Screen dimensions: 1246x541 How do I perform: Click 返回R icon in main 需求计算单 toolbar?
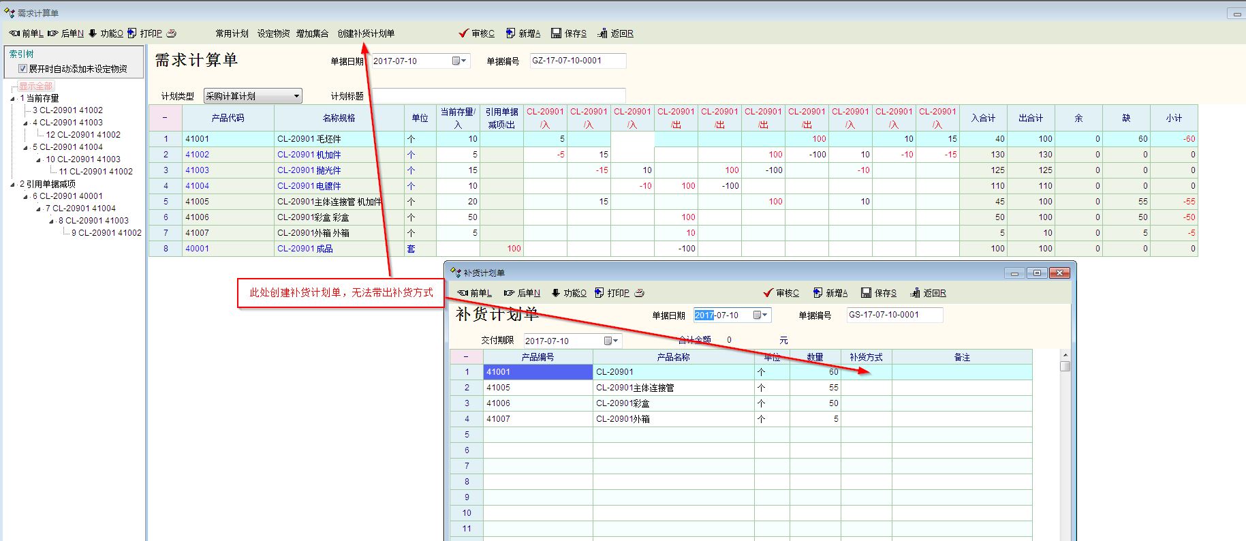tap(602, 33)
